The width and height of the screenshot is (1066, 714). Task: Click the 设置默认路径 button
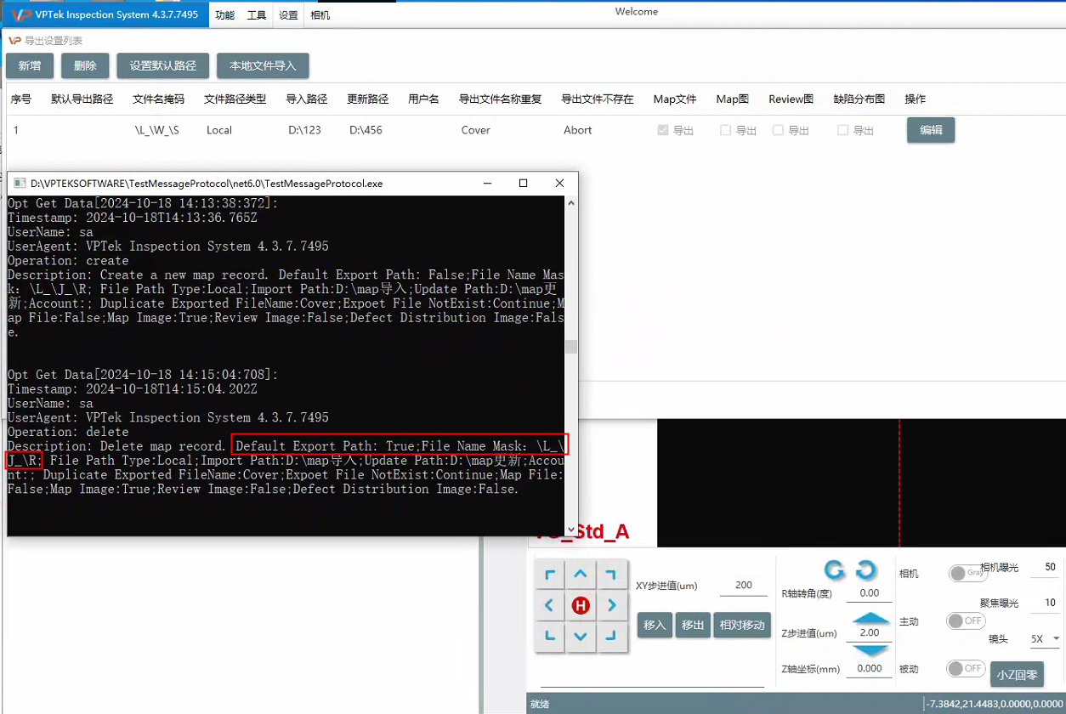[163, 65]
